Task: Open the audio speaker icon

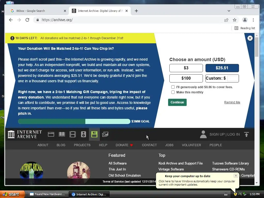Action: pos(84,134)
